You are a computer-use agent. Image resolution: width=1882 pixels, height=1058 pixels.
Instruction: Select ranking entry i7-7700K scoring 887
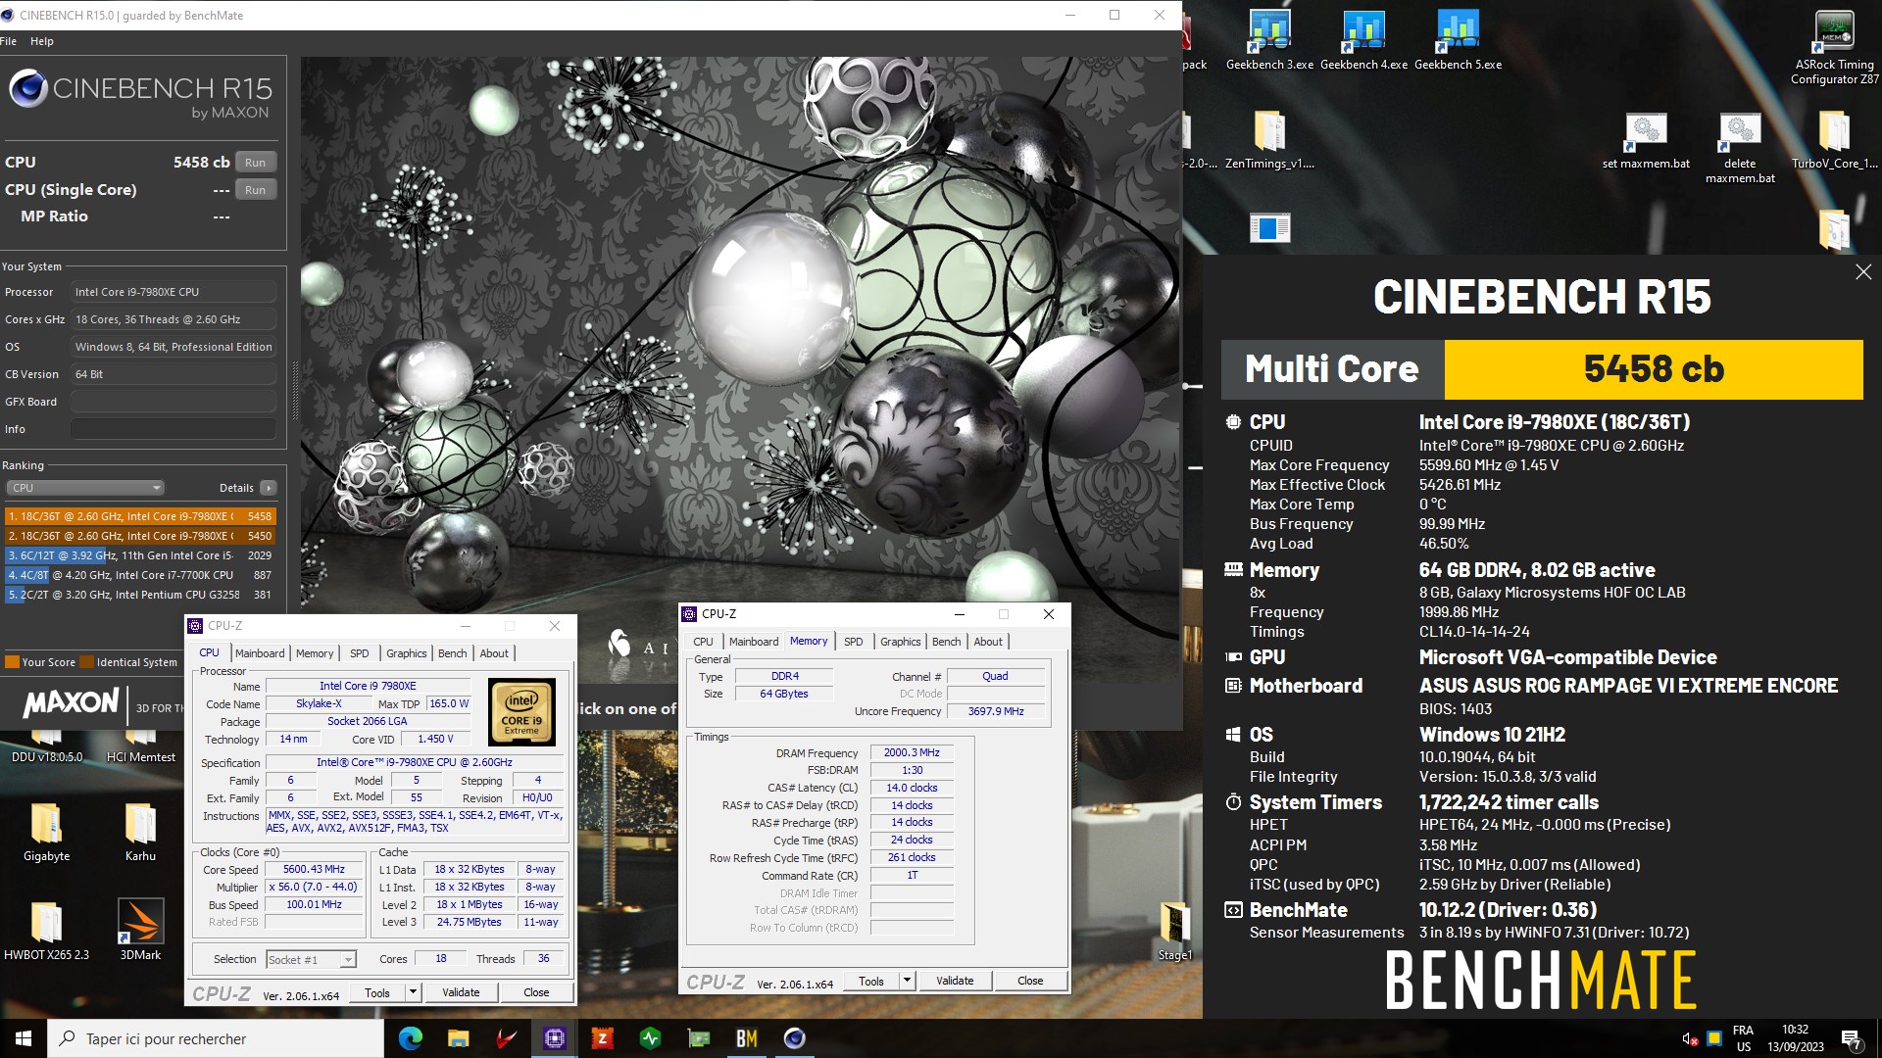point(140,575)
